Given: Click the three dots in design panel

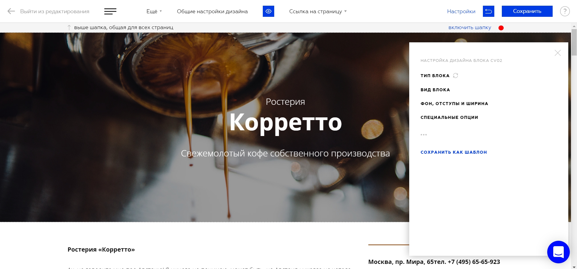Looking at the screenshot, I should pos(424,134).
